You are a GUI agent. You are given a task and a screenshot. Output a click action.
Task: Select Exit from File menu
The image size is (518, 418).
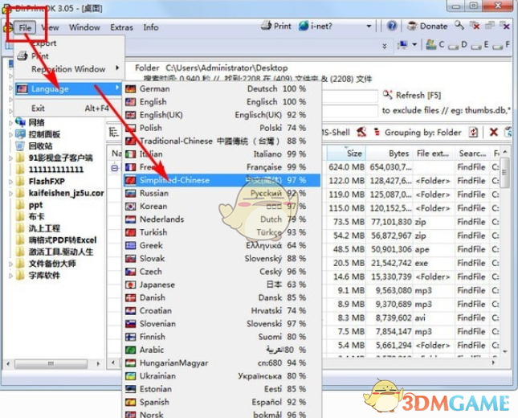(x=68, y=109)
